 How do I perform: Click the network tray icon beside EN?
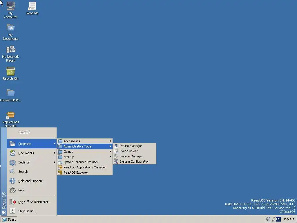click(x=273, y=220)
